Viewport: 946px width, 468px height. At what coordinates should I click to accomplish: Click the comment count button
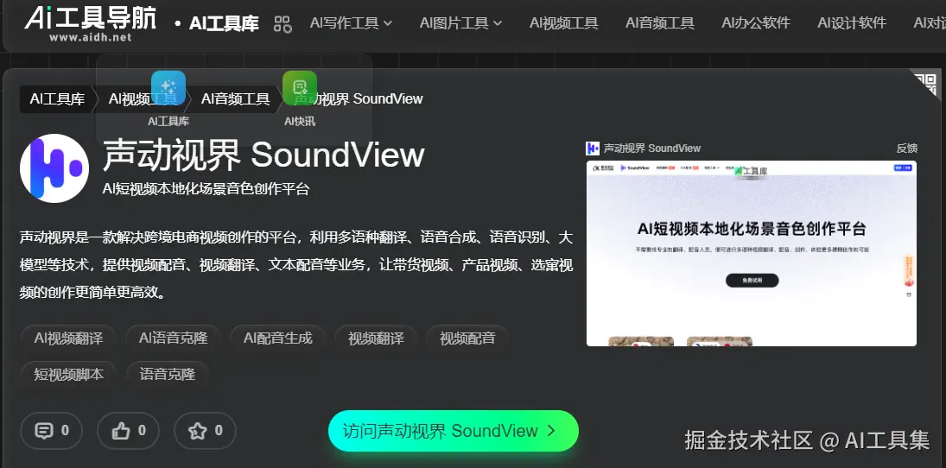(x=51, y=431)
